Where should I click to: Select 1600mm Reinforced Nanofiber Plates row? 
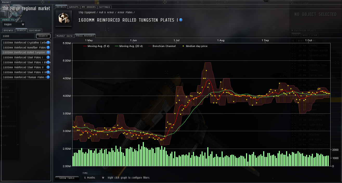[x=26, y=47]
